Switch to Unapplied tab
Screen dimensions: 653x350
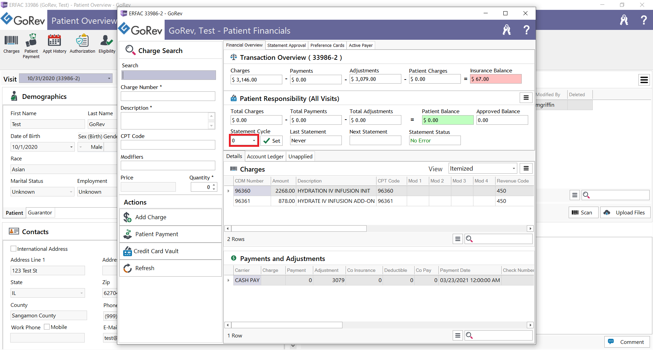[x=300, y=156]
